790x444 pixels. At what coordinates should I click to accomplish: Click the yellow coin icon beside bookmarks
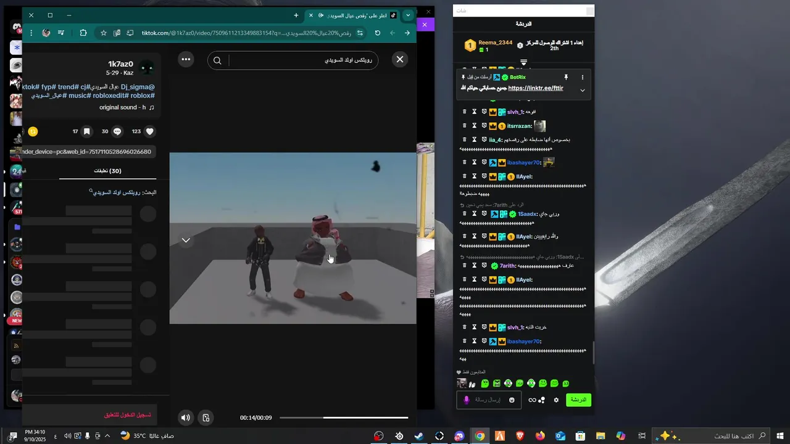(x=33, y=131)
